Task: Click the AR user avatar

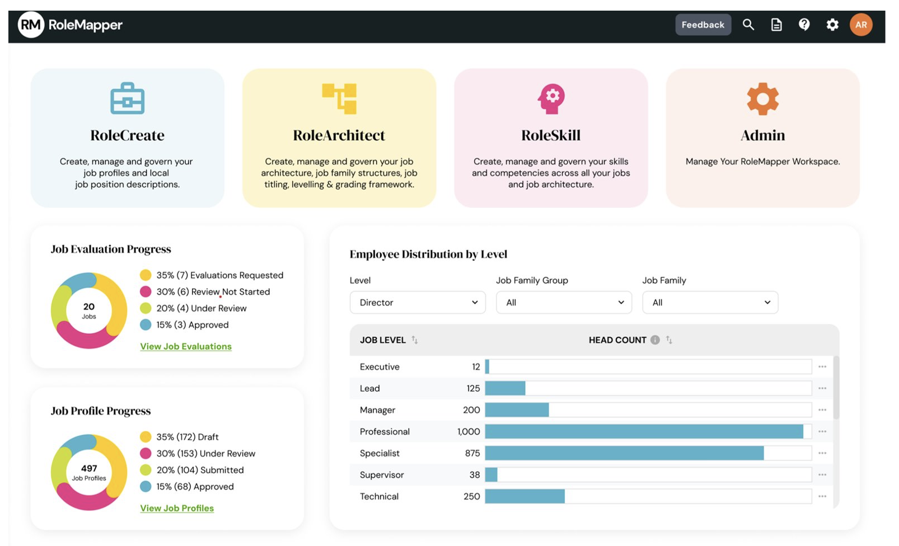Action: click(861, 25)
